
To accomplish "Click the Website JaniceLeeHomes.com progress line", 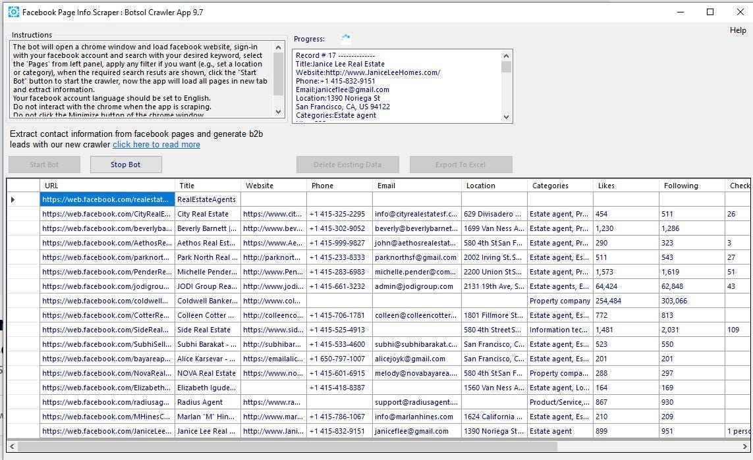I will [x=368, y=72].
